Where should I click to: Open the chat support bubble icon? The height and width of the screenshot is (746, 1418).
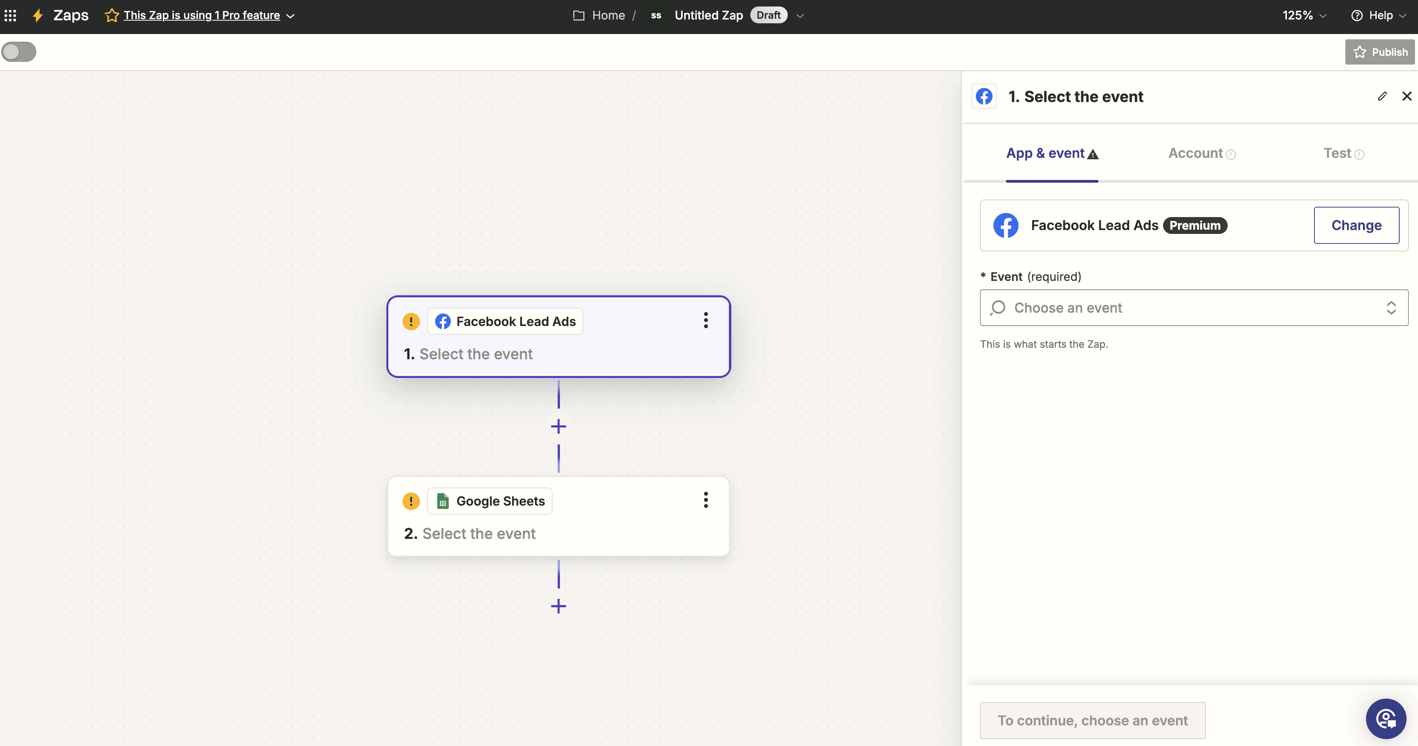click(x=1386, y=719)
